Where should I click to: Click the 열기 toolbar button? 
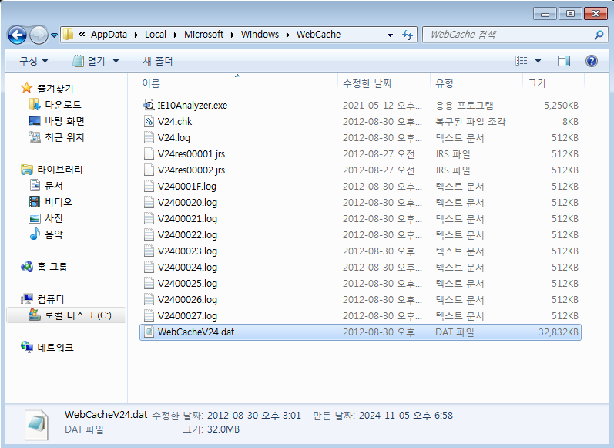click(89, 61)
